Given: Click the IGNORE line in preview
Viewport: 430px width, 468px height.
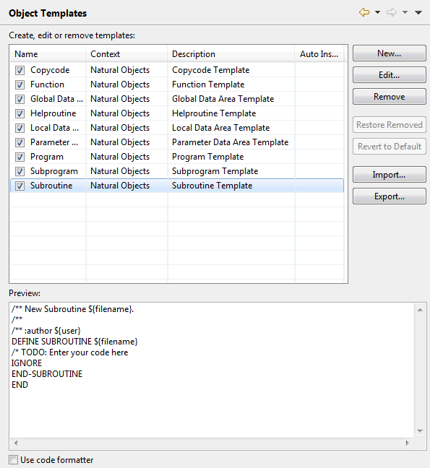Looking at the screenshot, I should pyautogui.click(x=27, y=363).
